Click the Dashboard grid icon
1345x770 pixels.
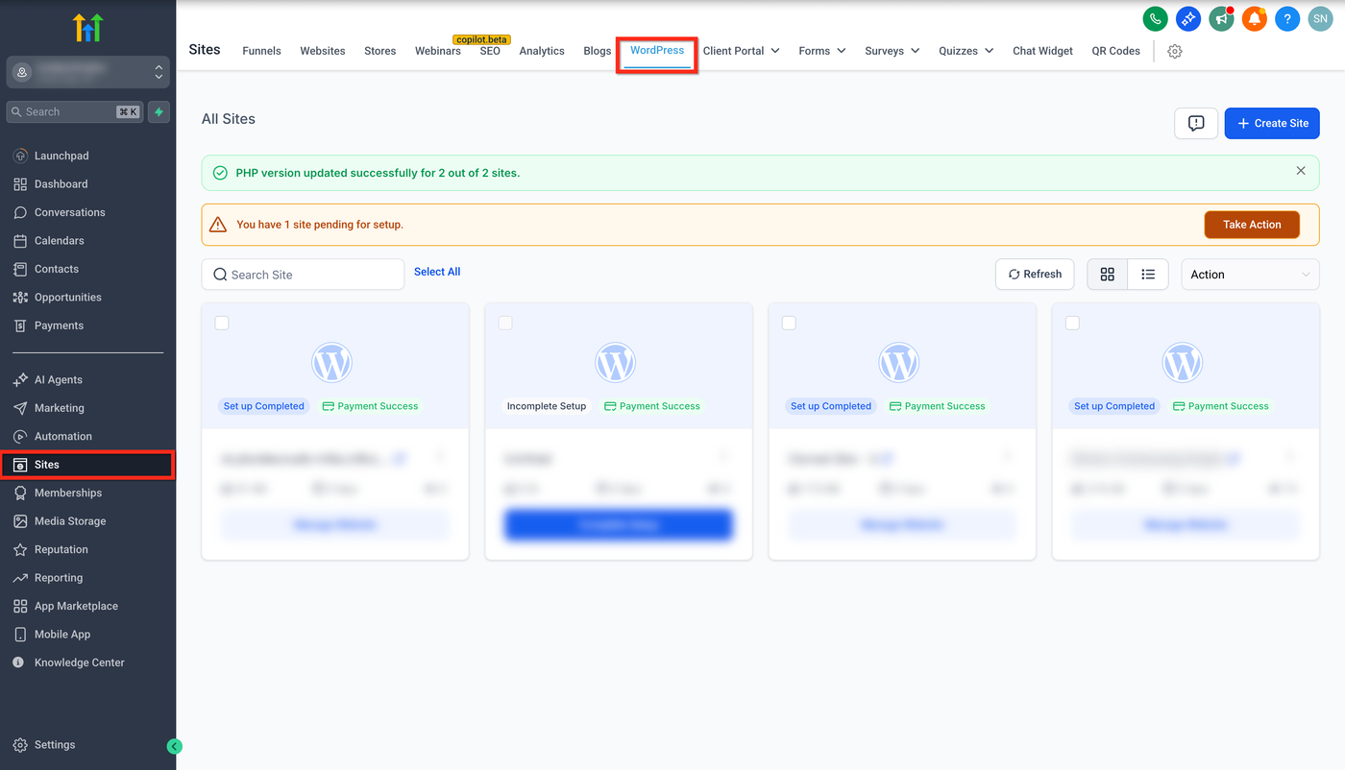(20, 184)
